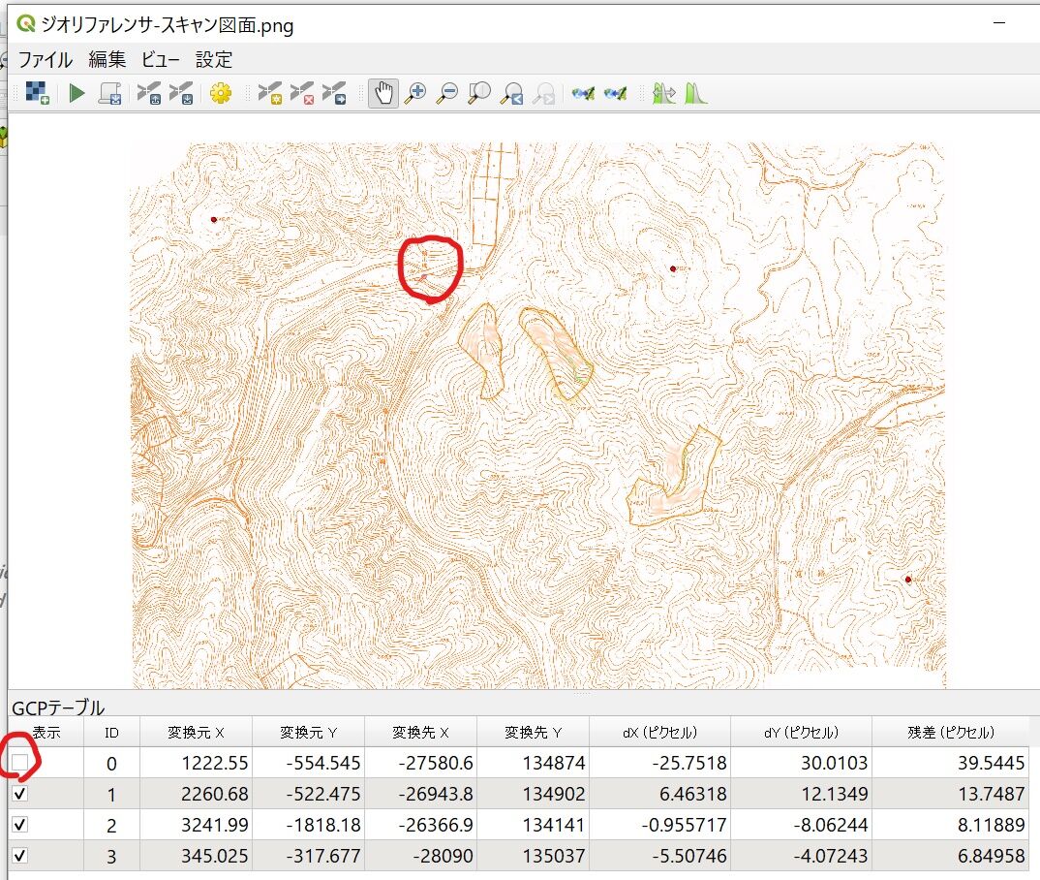Sort by the dY (ピクセル) column header
This screenshot has width=1040, height=880.
[x=801, y=732]
